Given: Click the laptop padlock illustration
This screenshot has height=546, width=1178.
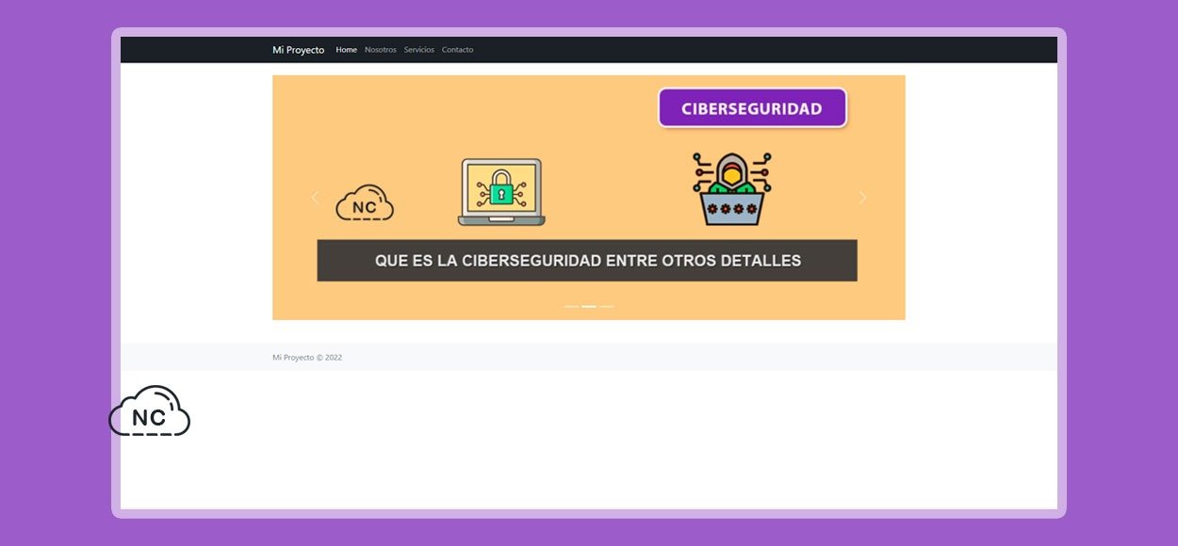Looking at the screenshot, I should 501,192.
